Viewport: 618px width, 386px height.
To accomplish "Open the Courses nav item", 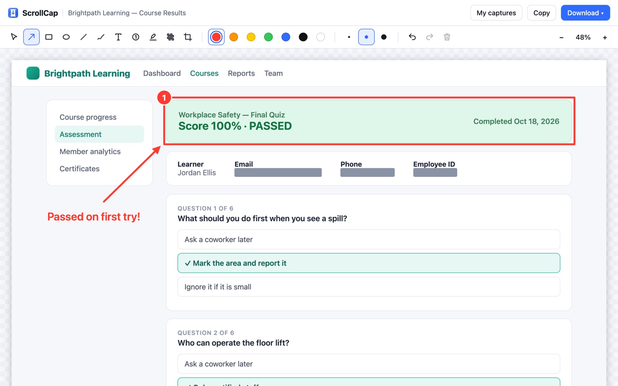I will [204, 73].
